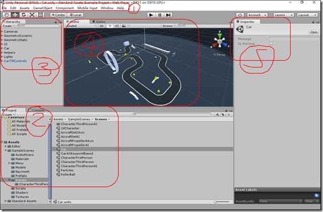This screenshot has height=212, width=323.
Task: Click the scene orientation gizmo
Action: coord(220,41)
